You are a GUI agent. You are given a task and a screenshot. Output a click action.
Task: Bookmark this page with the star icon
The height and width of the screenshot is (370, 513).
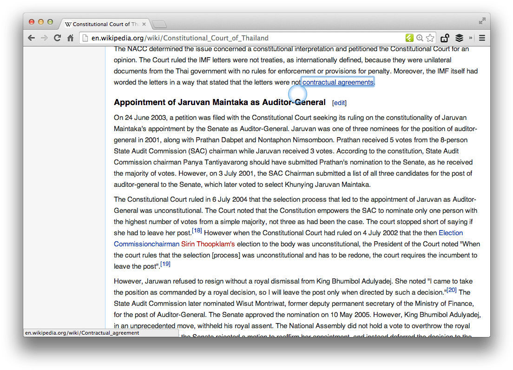click(x=430, y=38)
